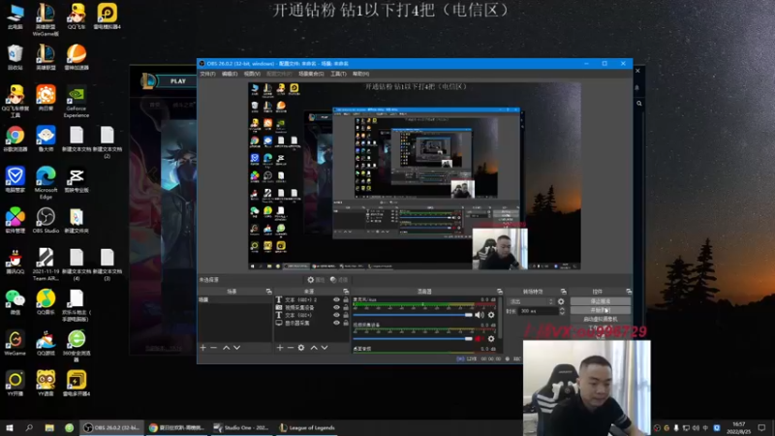Open the 文件(F) menu in OBS
This screenshot has height=436, width=775.
[x=207, y=74]
